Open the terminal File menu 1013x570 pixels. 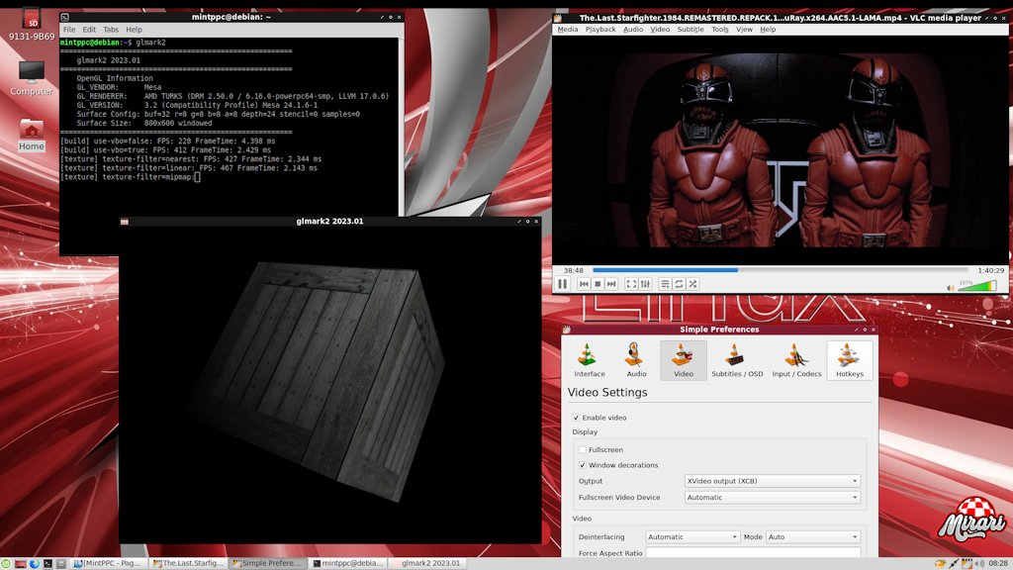[69, 30]
